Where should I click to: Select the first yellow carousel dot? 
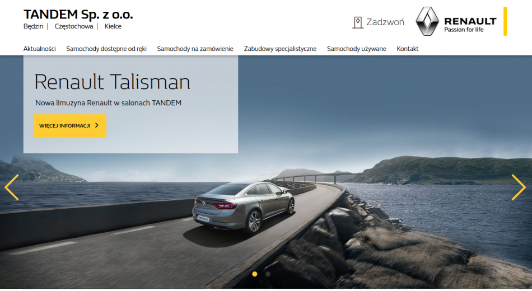[255, 274]
